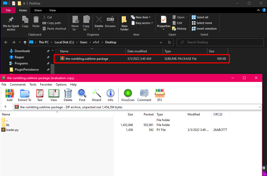Sort WinRAR list by Packed column

click(144, 114)
